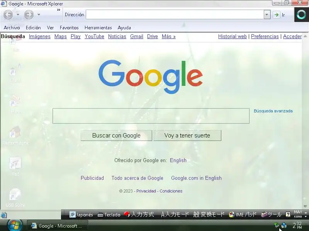This screenshot has width=309, height=231.
Task: Click into the Google search box
Action: click(x=151, y=116)
